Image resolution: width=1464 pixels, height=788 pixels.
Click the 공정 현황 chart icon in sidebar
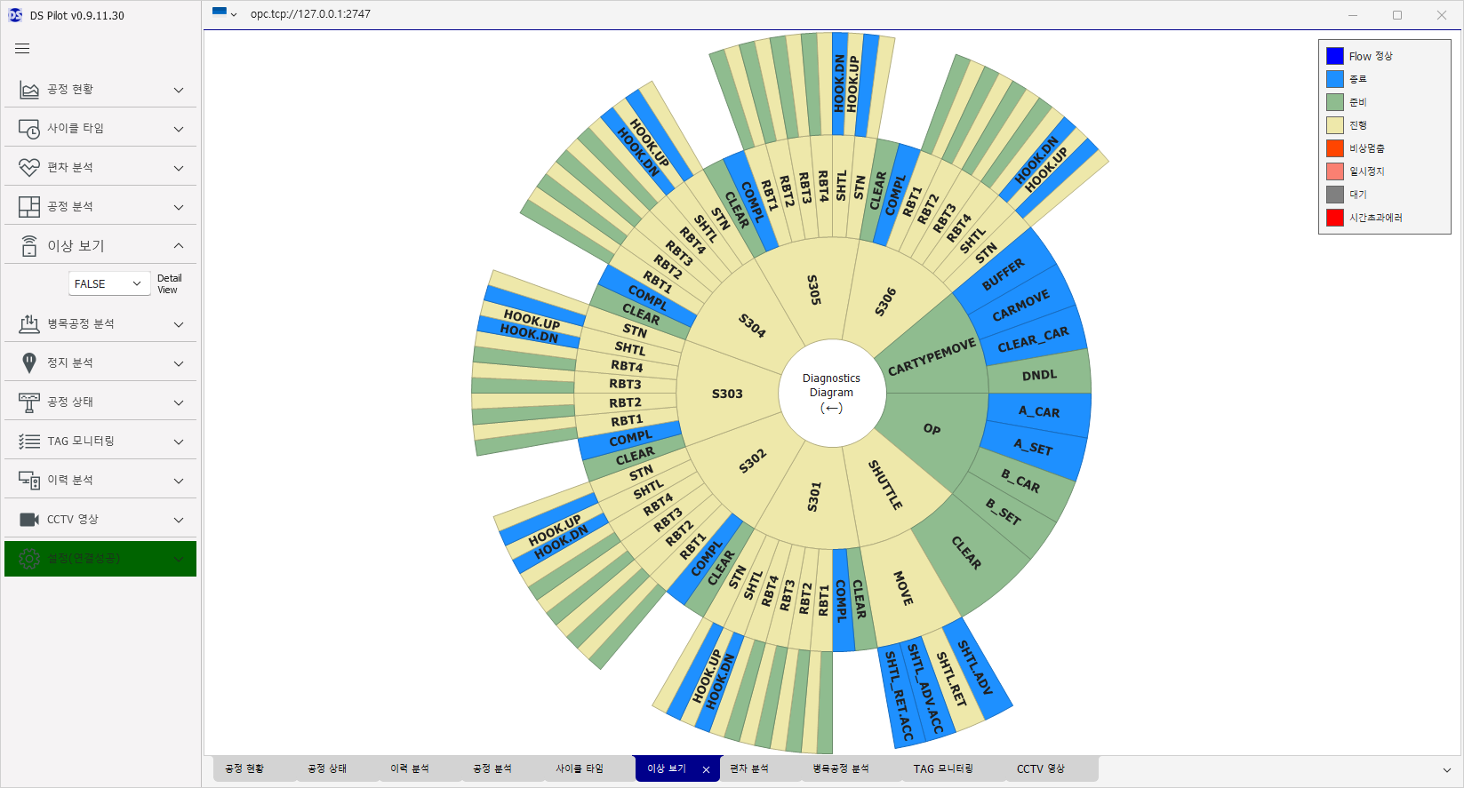click(29, 90)
